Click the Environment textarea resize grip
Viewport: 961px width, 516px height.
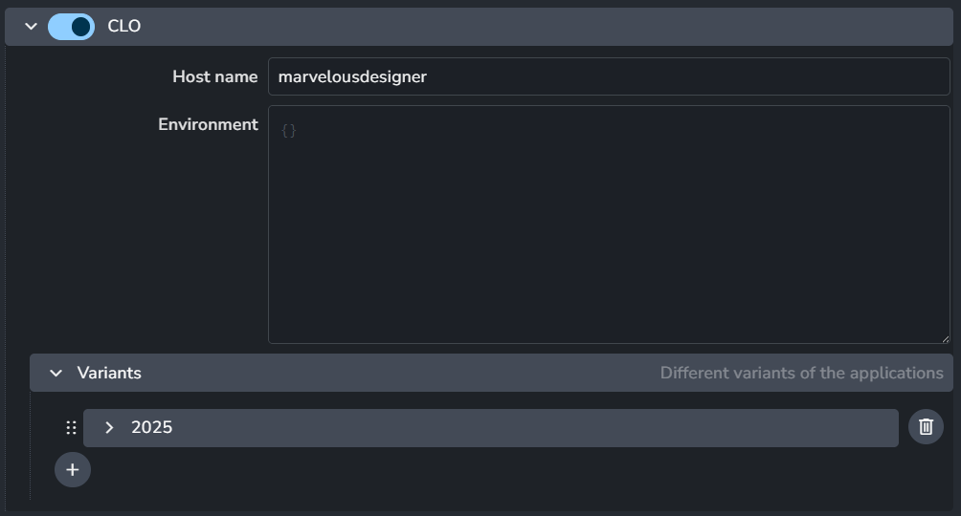click(x=945, y=338)
